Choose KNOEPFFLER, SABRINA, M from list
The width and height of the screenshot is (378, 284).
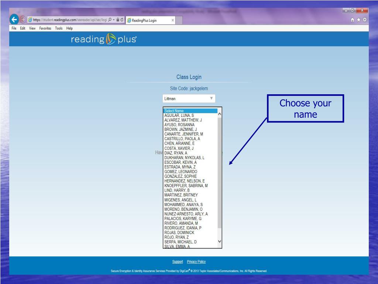[190, 186]
